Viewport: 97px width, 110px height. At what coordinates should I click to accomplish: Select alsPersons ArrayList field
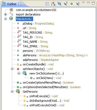(x=55, y=55)
